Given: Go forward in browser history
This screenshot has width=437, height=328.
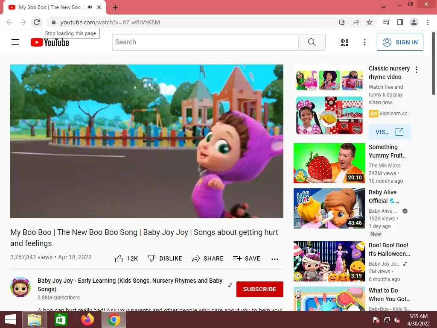Looking at the screenshot, I should coord(23,22).
